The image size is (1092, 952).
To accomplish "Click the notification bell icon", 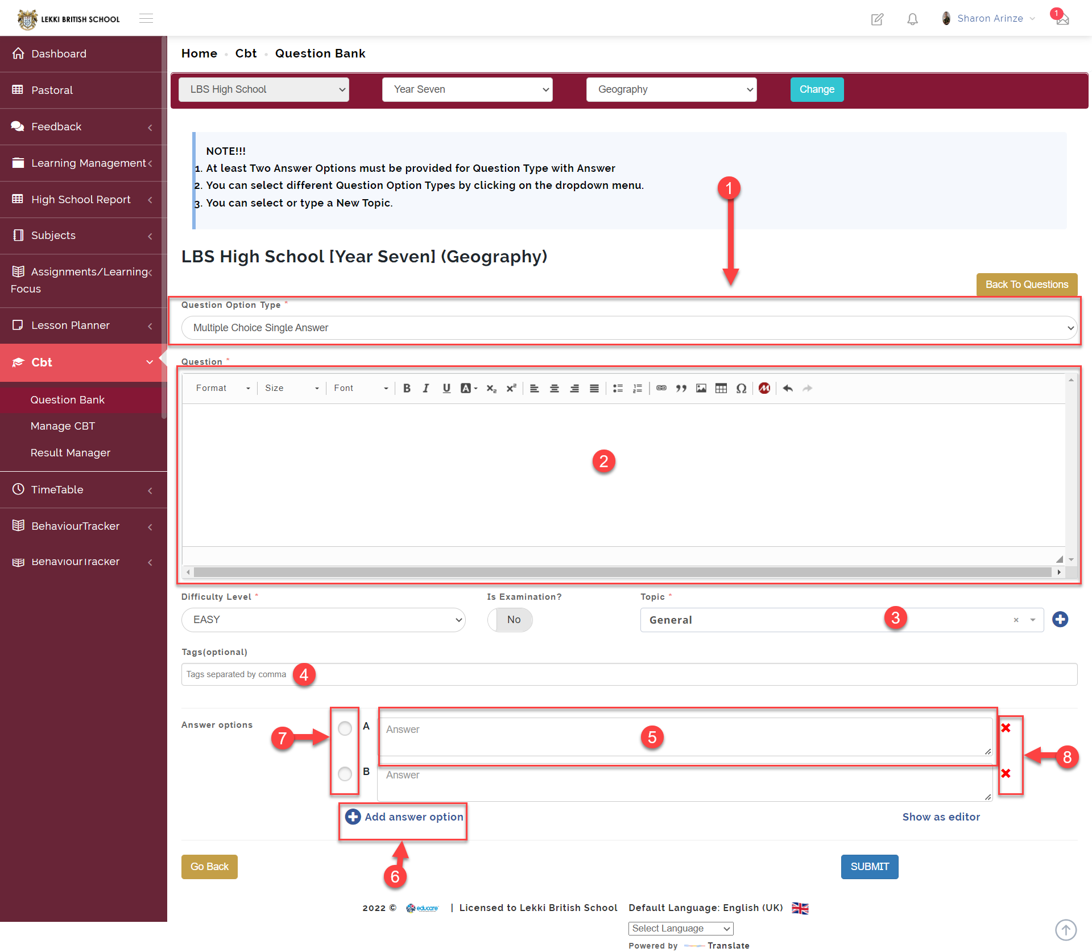I will pyautogui.click(x=912, y=19).
